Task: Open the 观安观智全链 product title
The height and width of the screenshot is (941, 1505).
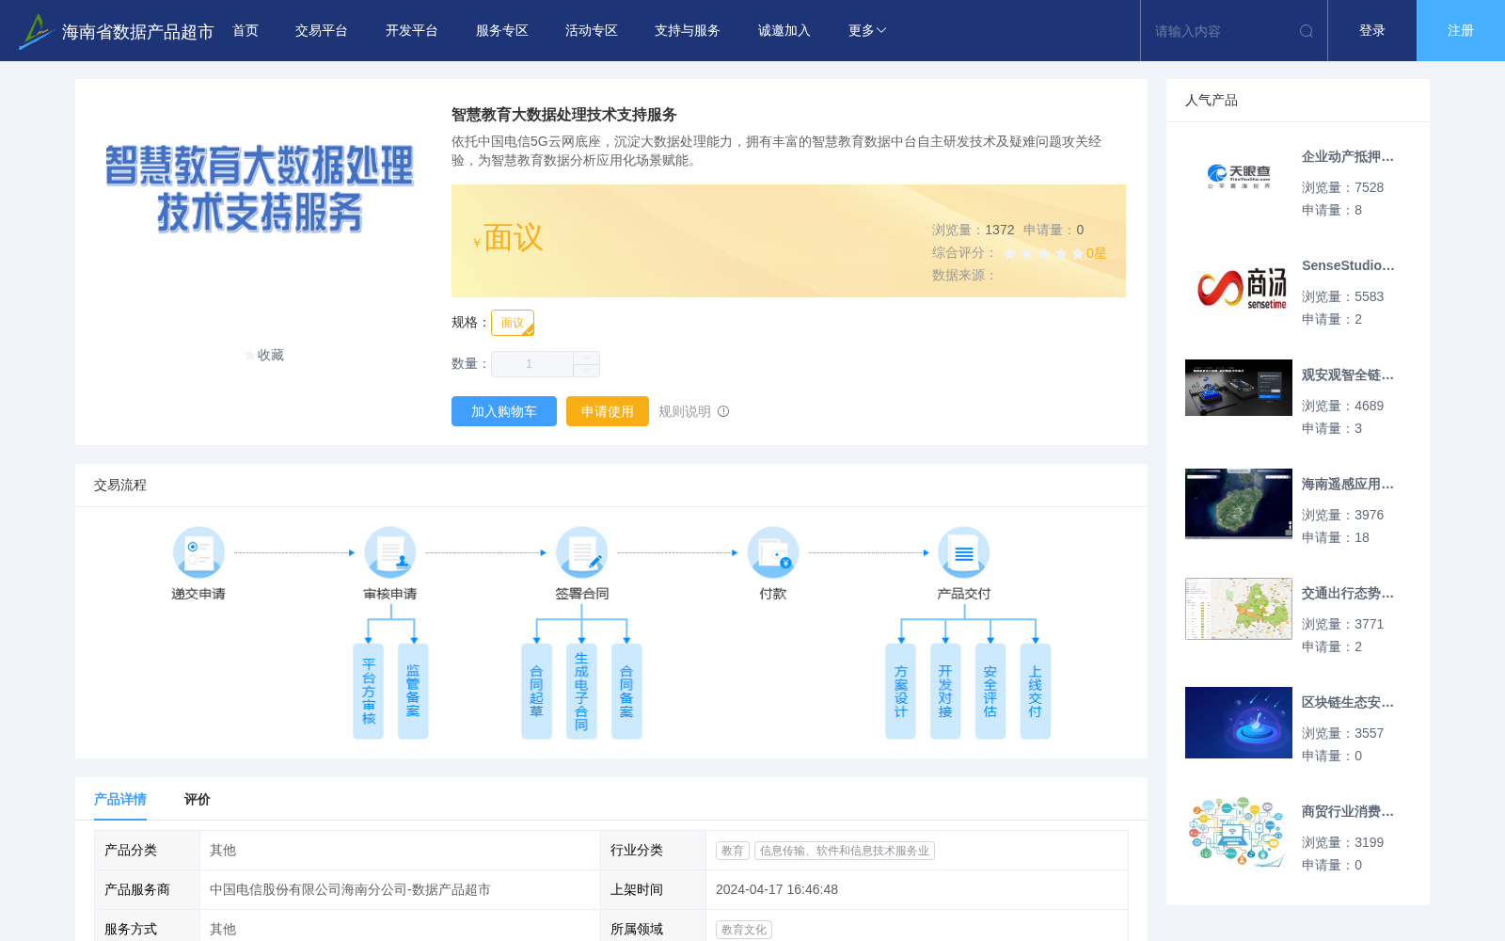Action: [x=1348, y=375]
